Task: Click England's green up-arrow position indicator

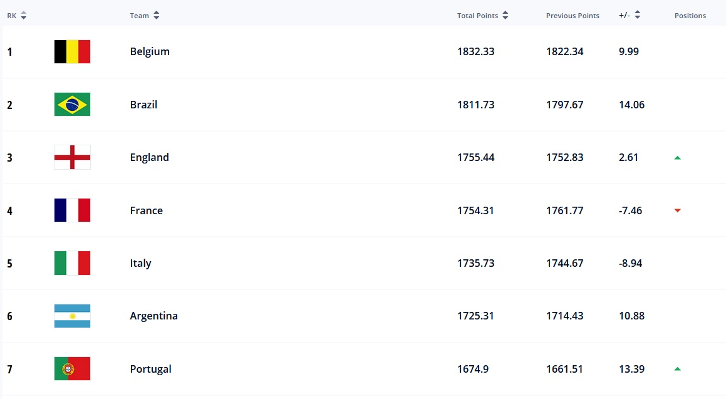Action: [x=677, y=158]
